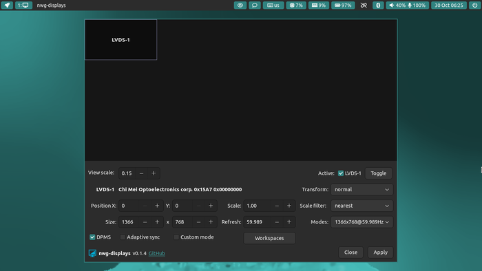Click the Workspaces button
Screen dimensions: 482x271
point(269,238)
